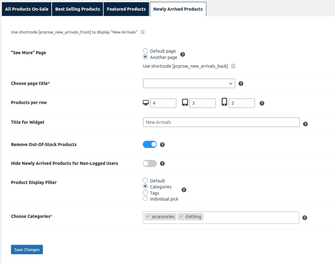Copy the prprow_new_arrivals_back shortcode
The height and width of the screenshot is (263, 335).
pyautogui.click(x=233, y=66)
